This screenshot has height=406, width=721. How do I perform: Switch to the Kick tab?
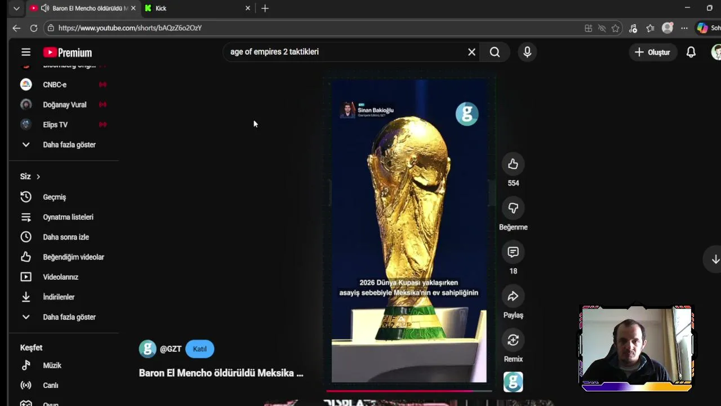[x=197, y=8]
